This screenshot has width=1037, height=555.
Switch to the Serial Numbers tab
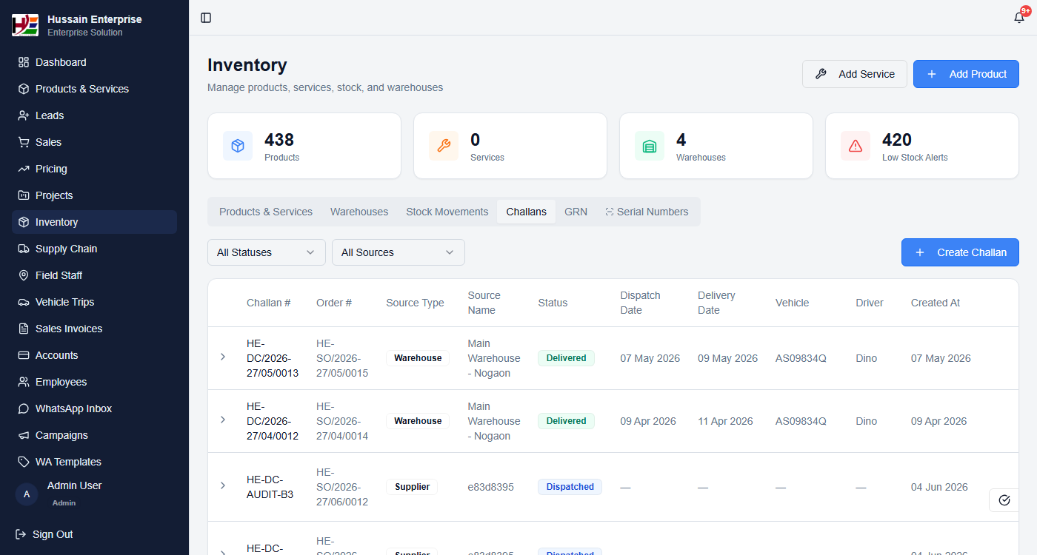coord(647,212)
